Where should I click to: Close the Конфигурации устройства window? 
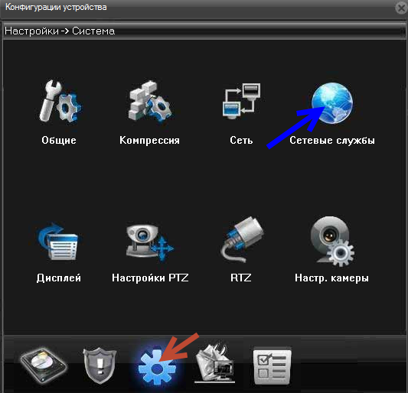[x=401, y=8]
